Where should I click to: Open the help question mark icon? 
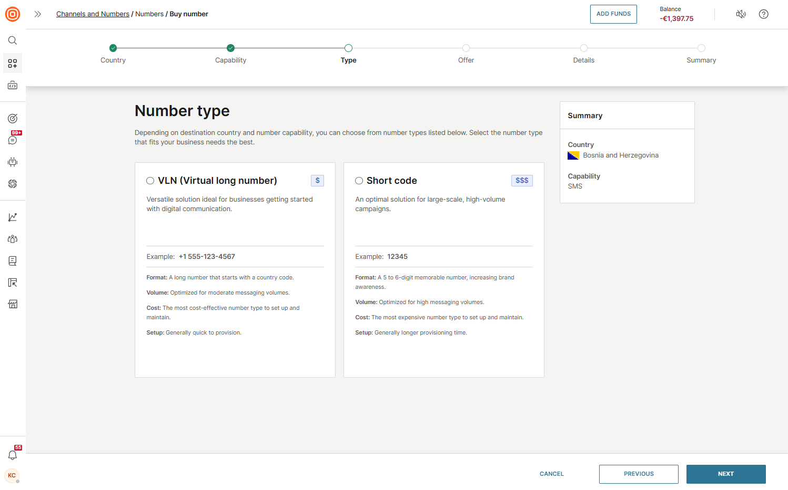[x=763, y=14]
